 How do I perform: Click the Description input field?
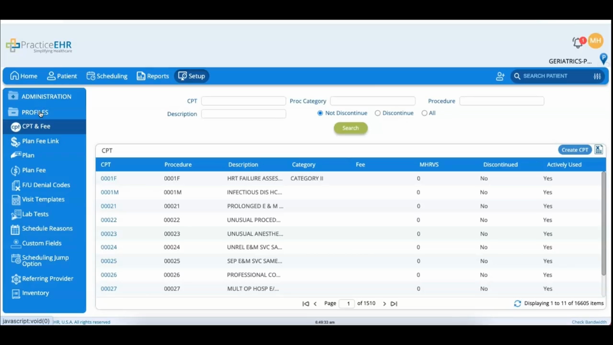pyautogui.click(x=243, y=114)
